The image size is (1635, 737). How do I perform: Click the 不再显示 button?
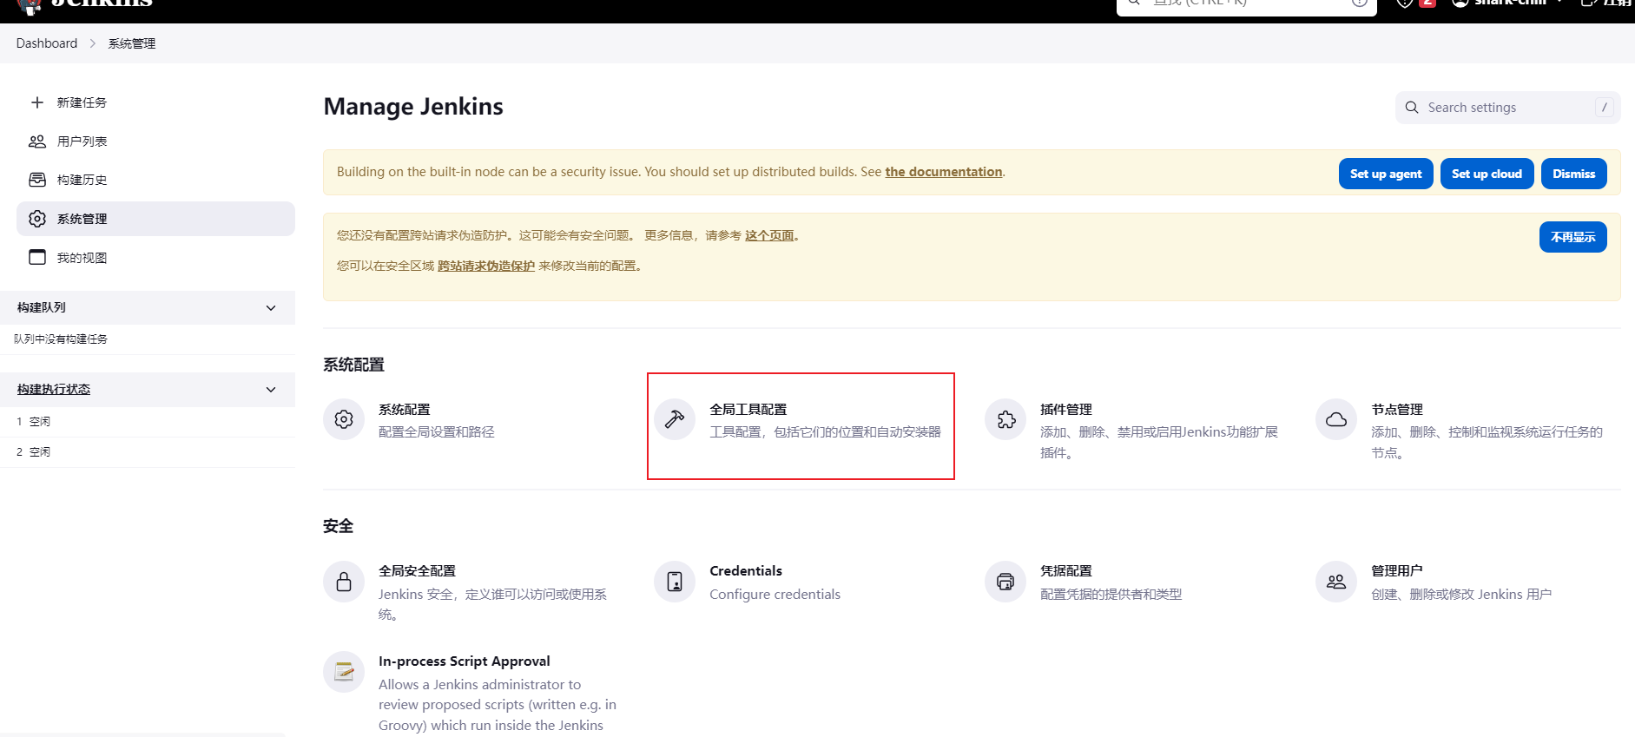1572,237
